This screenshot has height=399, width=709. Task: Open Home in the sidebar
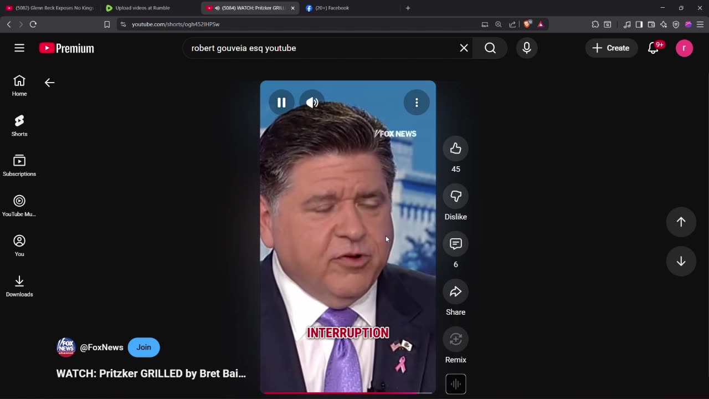[x=19, y=86]
